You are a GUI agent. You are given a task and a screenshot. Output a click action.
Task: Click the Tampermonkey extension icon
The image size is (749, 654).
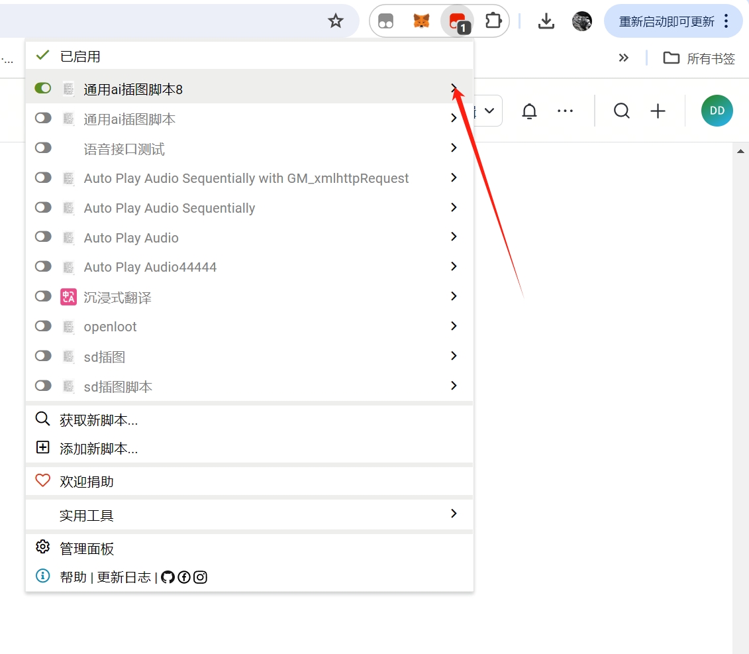(x=457, y=21)
